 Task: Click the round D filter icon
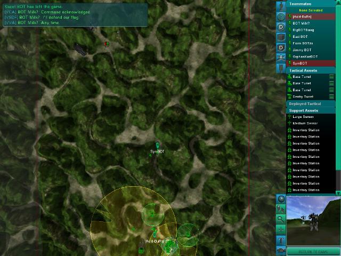point(281,27)
